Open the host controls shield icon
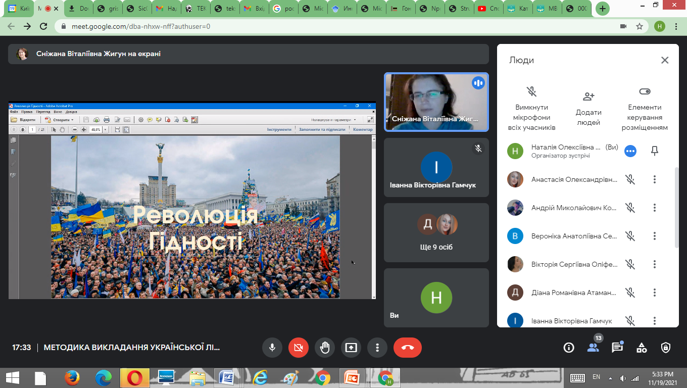687x388 pixels. [x=666, y=348]
